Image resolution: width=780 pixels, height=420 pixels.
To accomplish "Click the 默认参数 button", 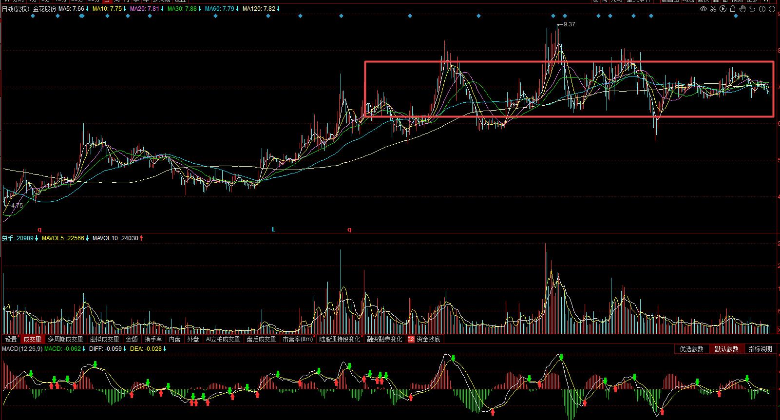I will (x=726, y=349).
